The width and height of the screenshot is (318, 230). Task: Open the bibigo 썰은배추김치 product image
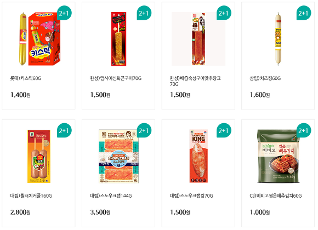pyautogui.click(x=279, y=156)
